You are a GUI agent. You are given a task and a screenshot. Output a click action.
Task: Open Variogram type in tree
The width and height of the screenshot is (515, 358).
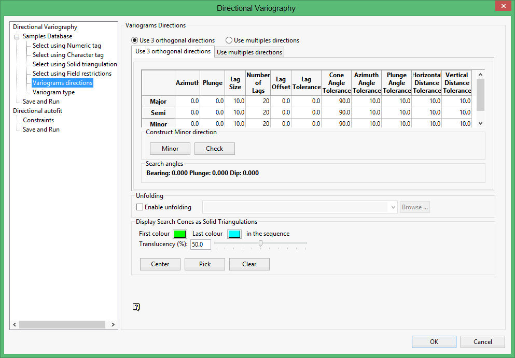point(53,92)
